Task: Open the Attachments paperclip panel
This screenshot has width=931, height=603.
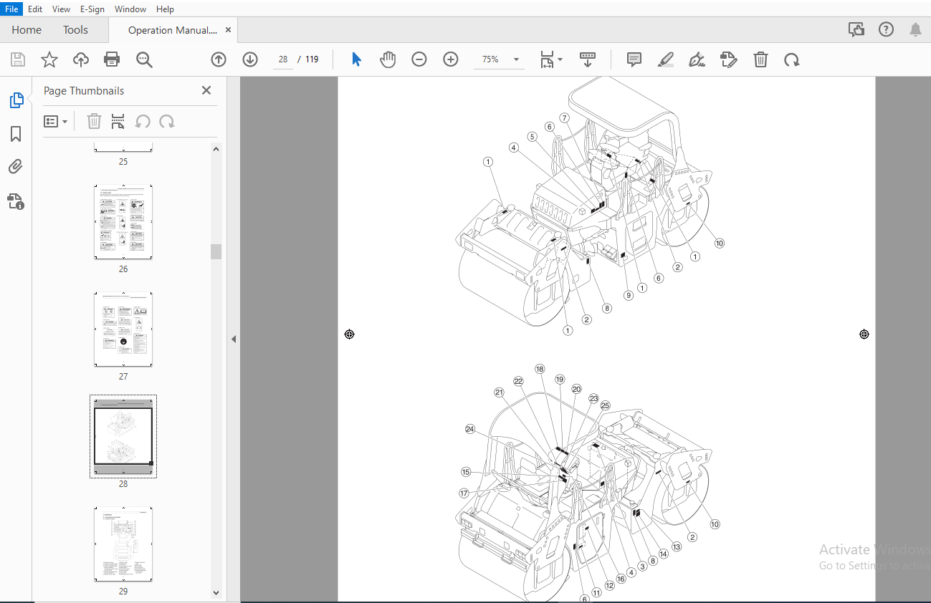Action: click(x=16, y=167)
